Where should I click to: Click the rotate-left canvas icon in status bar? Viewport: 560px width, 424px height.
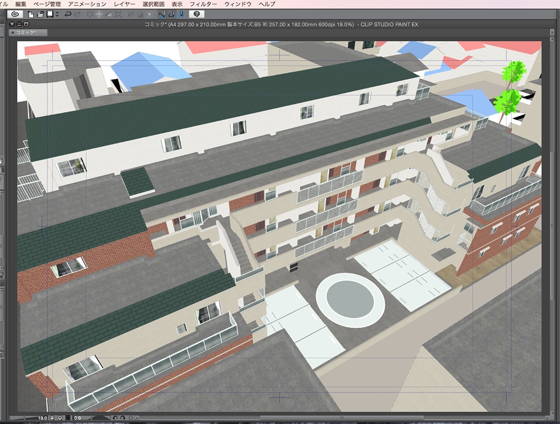click(x=114, y=418)
